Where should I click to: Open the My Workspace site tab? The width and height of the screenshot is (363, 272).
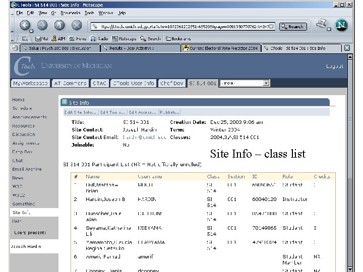click(30, 83)
